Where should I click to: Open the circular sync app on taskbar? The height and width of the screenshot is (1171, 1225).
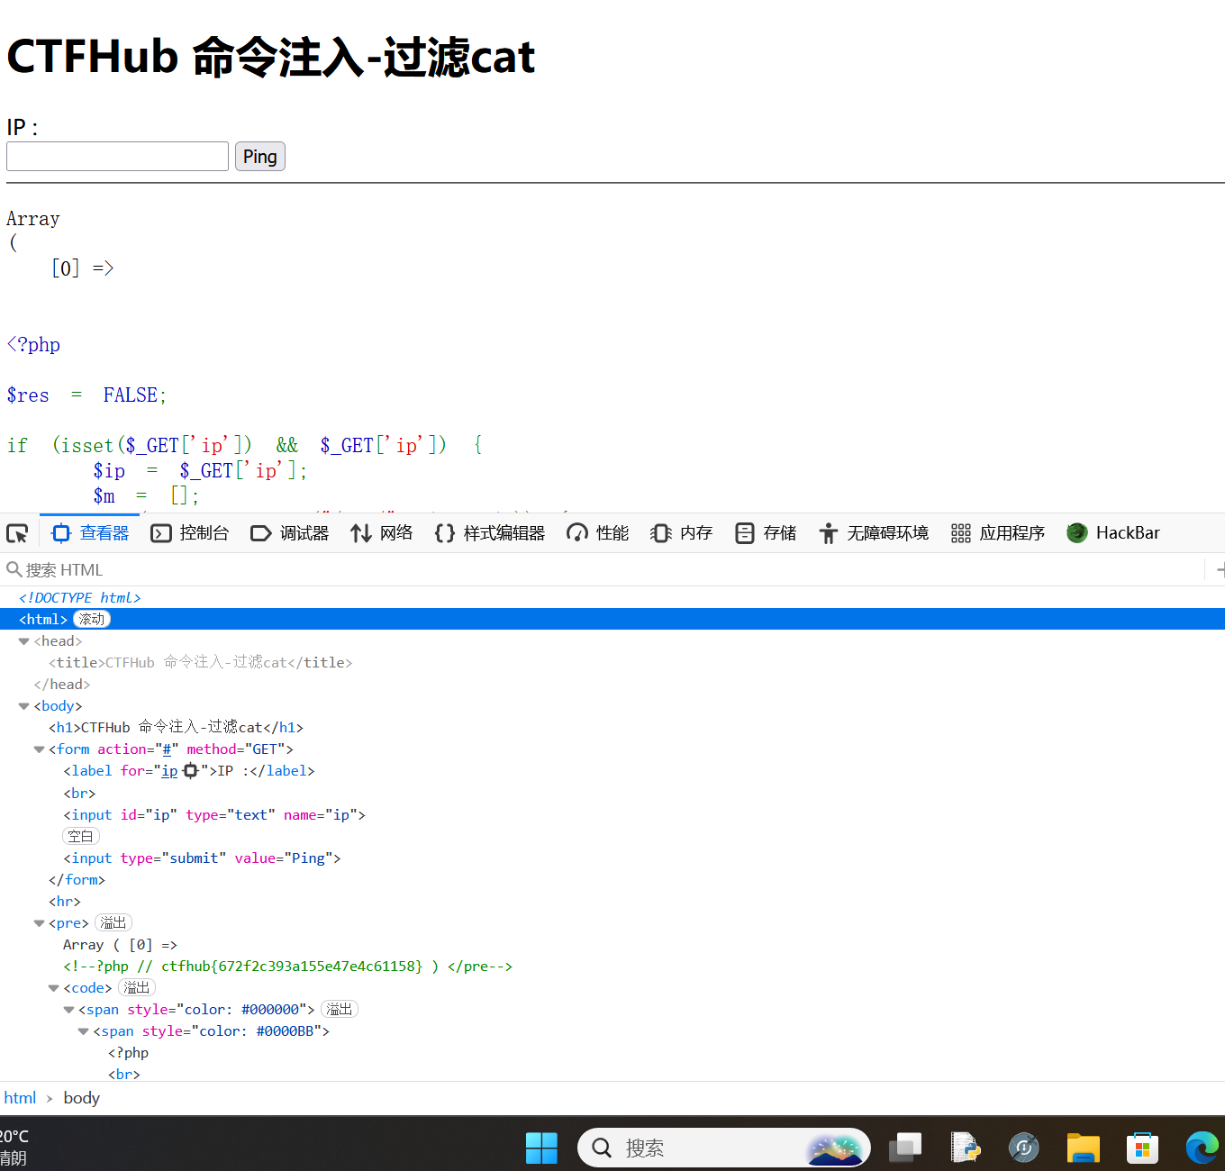[x=1024, y=1148]
